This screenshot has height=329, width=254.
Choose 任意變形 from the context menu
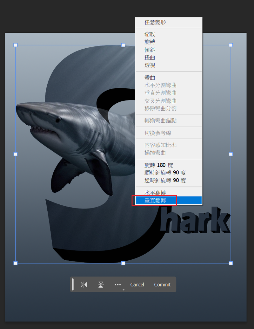pyautogui.click(x=155, y=22)
